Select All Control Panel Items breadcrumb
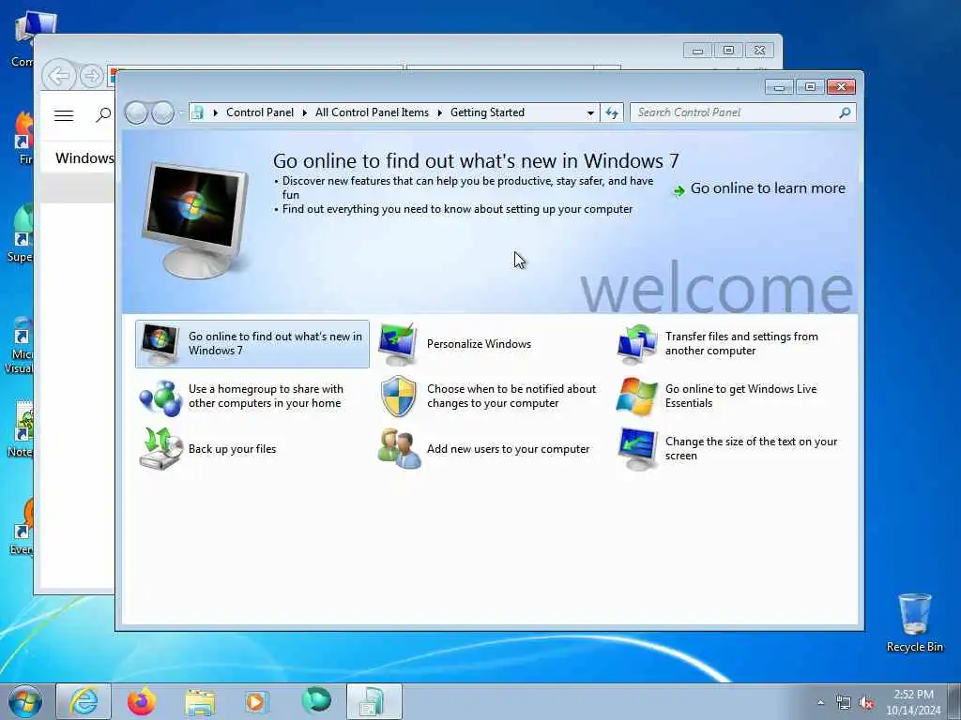Screen dimensions: 961x720 click(372, 112)
